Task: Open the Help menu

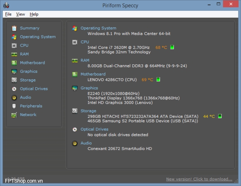Action: (34, 14)
